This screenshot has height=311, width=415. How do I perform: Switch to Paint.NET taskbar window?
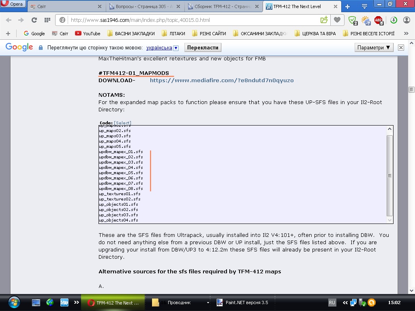click(x=242, y=302)
